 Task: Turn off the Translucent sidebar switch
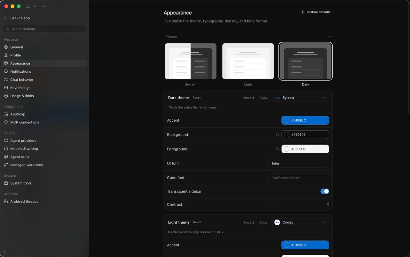(x=325, y=191)
